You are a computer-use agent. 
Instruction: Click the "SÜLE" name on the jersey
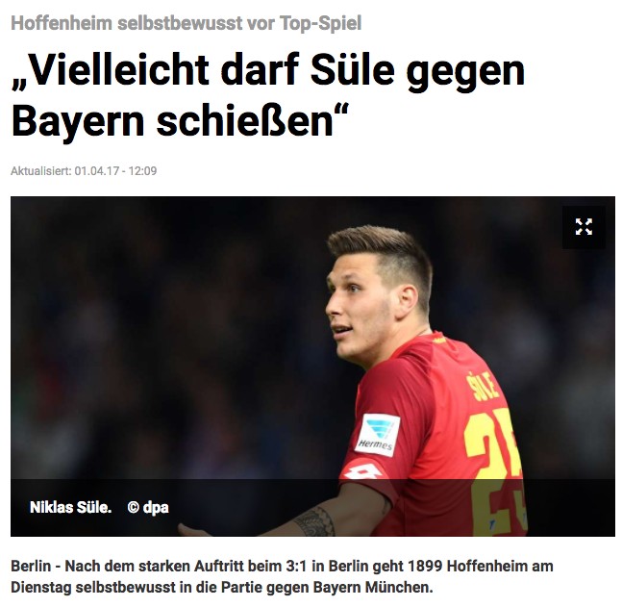coord(482,386)
